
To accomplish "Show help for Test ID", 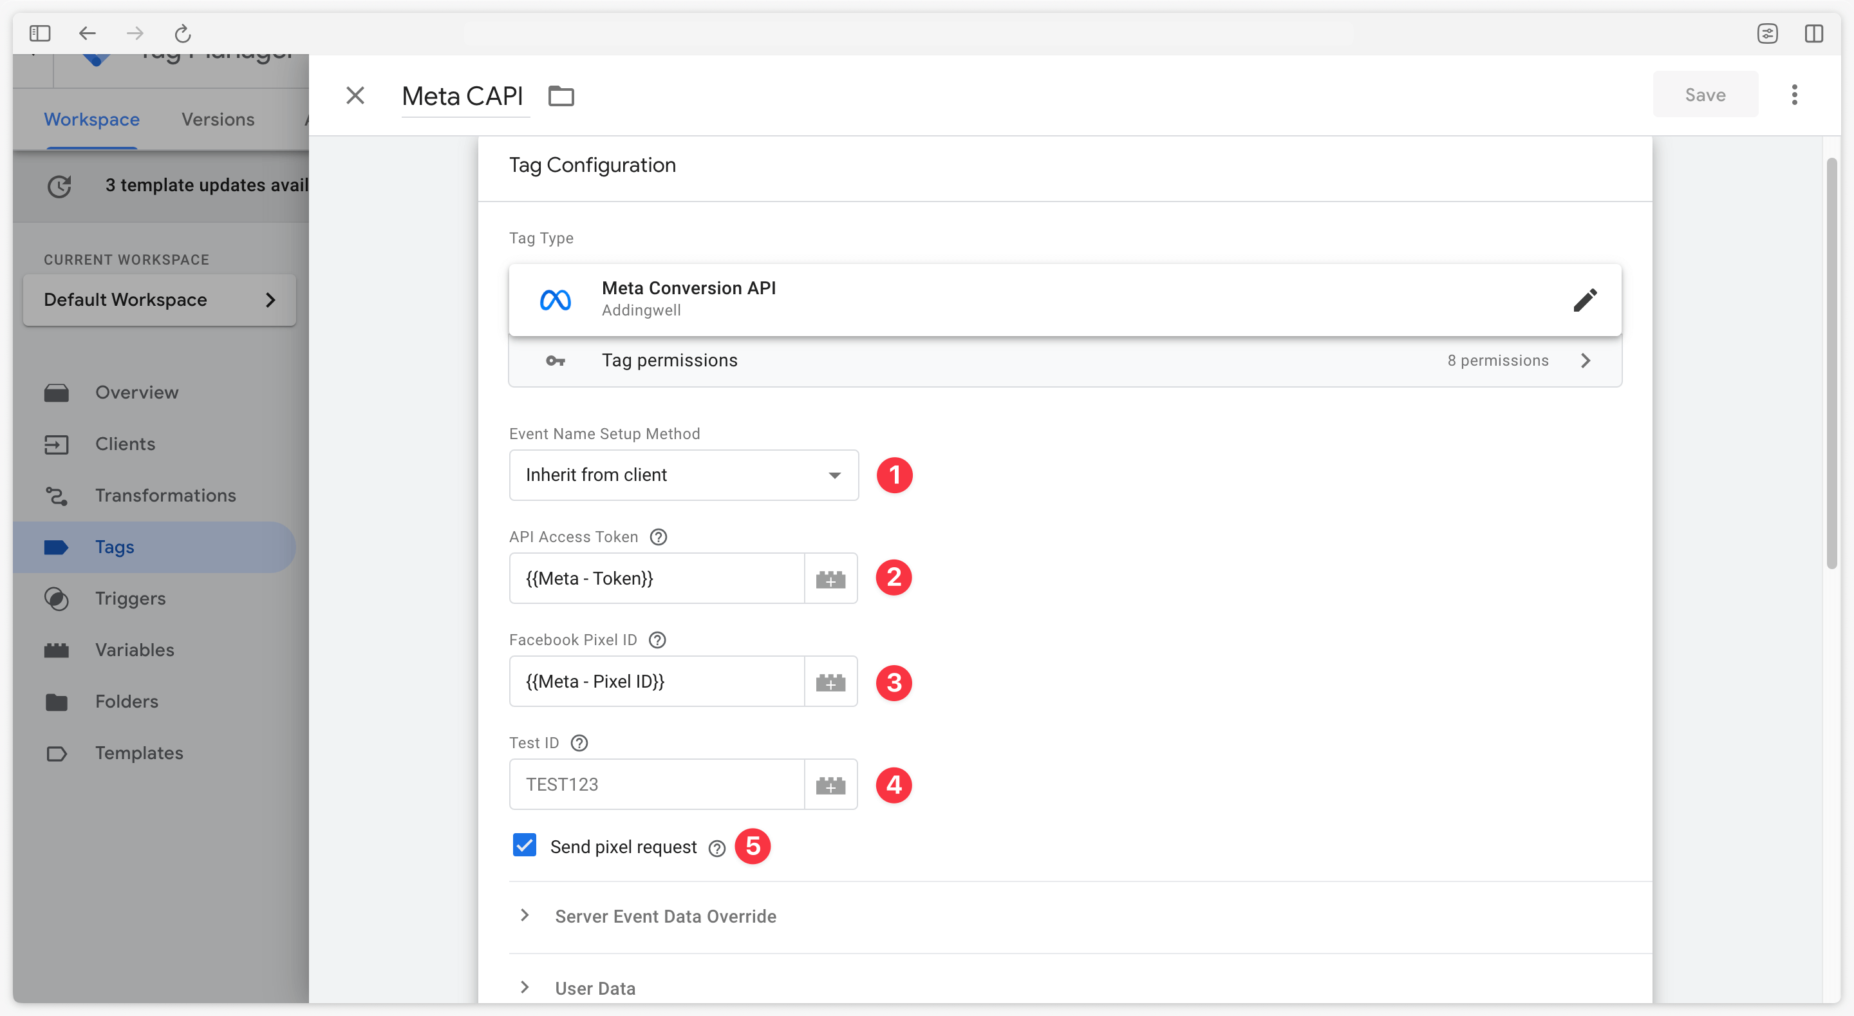I will 579,743.
